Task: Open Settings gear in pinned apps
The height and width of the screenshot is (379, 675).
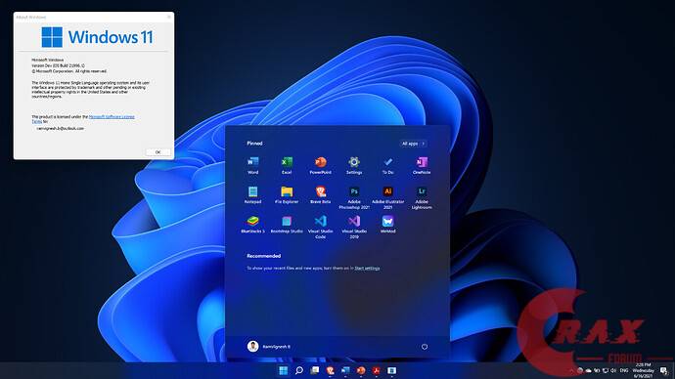Action: coord(354,165)
